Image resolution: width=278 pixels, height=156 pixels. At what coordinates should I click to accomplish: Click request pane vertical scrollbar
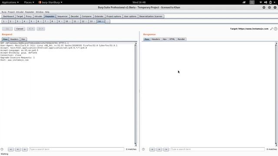(136, 94)
